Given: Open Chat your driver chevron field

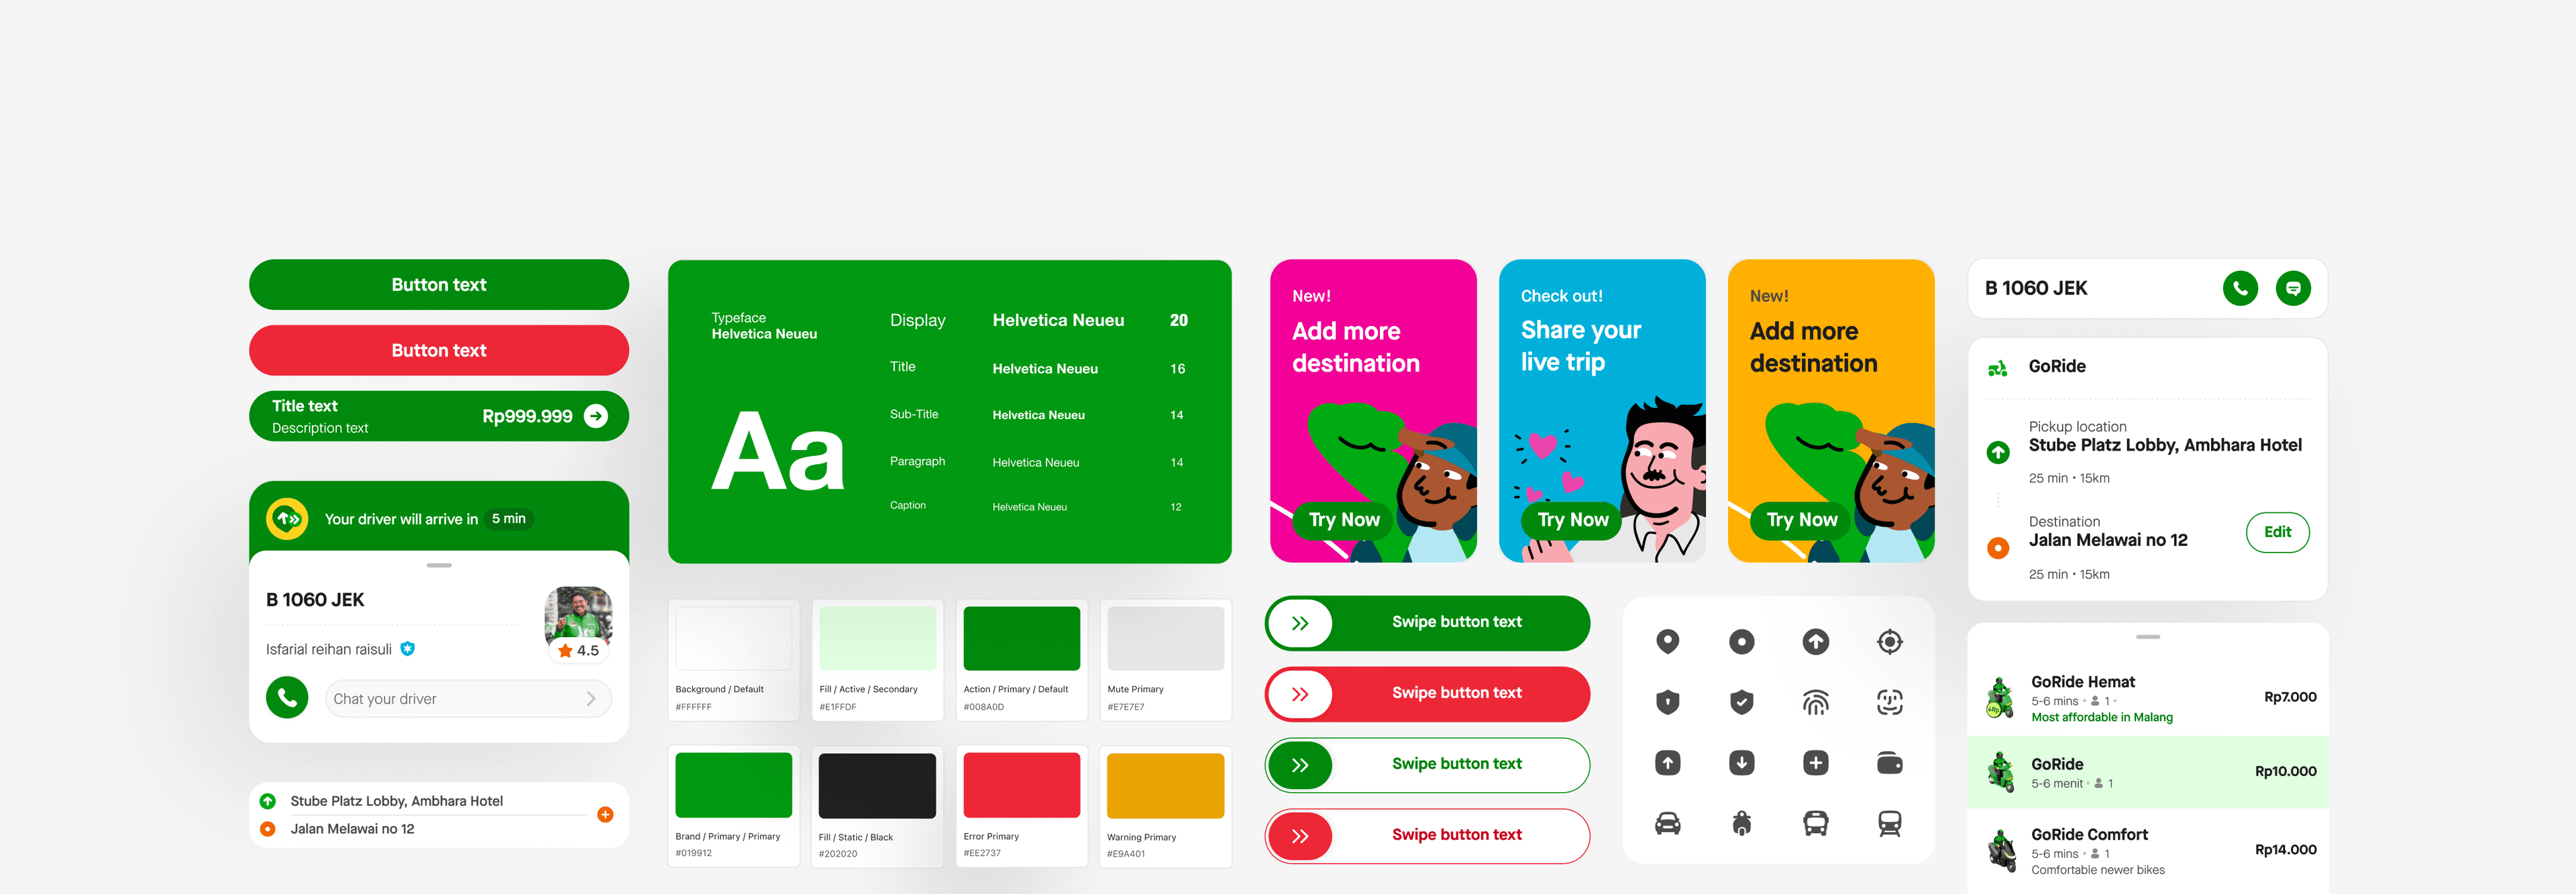Looking at the screenshot, I should [x=468, y=699].
